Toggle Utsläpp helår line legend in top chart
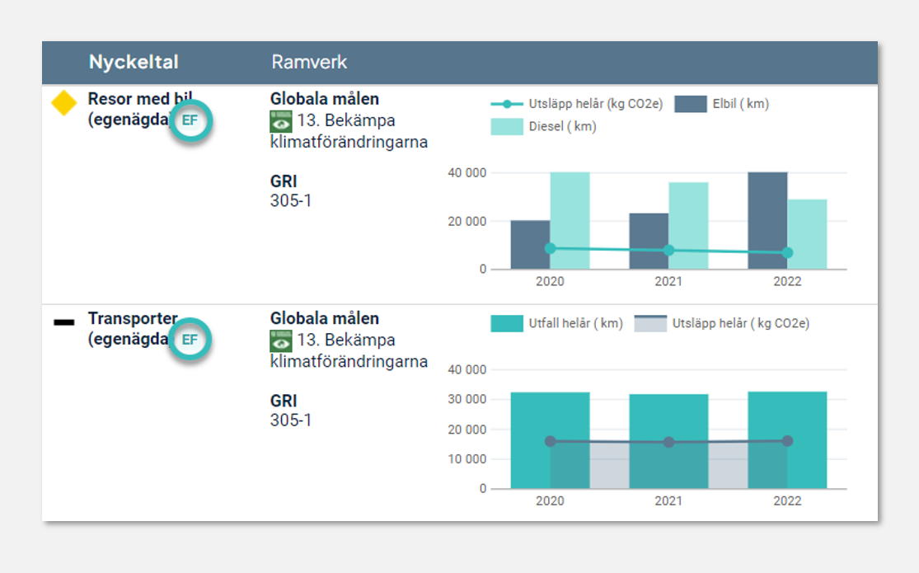 [577, 104]
